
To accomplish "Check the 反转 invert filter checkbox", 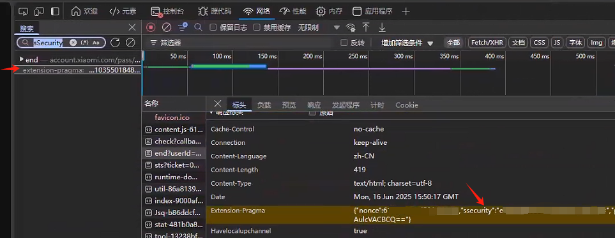I will [344, 43].
